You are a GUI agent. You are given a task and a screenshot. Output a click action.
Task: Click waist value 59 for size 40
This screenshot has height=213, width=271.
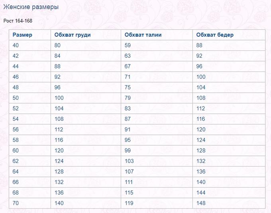(x=128, y=45)
